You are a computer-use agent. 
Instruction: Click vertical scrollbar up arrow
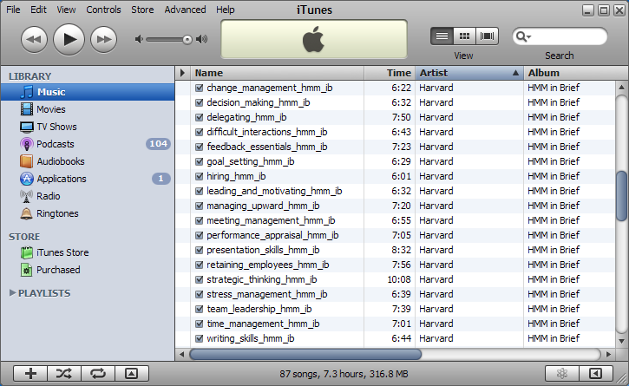[621, 87]
